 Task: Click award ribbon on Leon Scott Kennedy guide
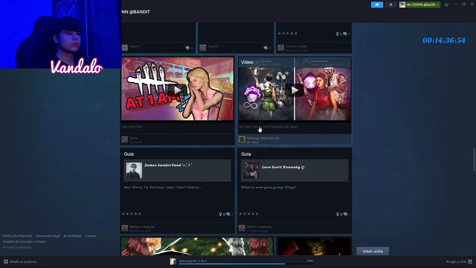[x=337, y=214]
